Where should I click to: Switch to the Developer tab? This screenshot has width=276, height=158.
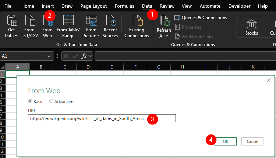coord(240,6)
